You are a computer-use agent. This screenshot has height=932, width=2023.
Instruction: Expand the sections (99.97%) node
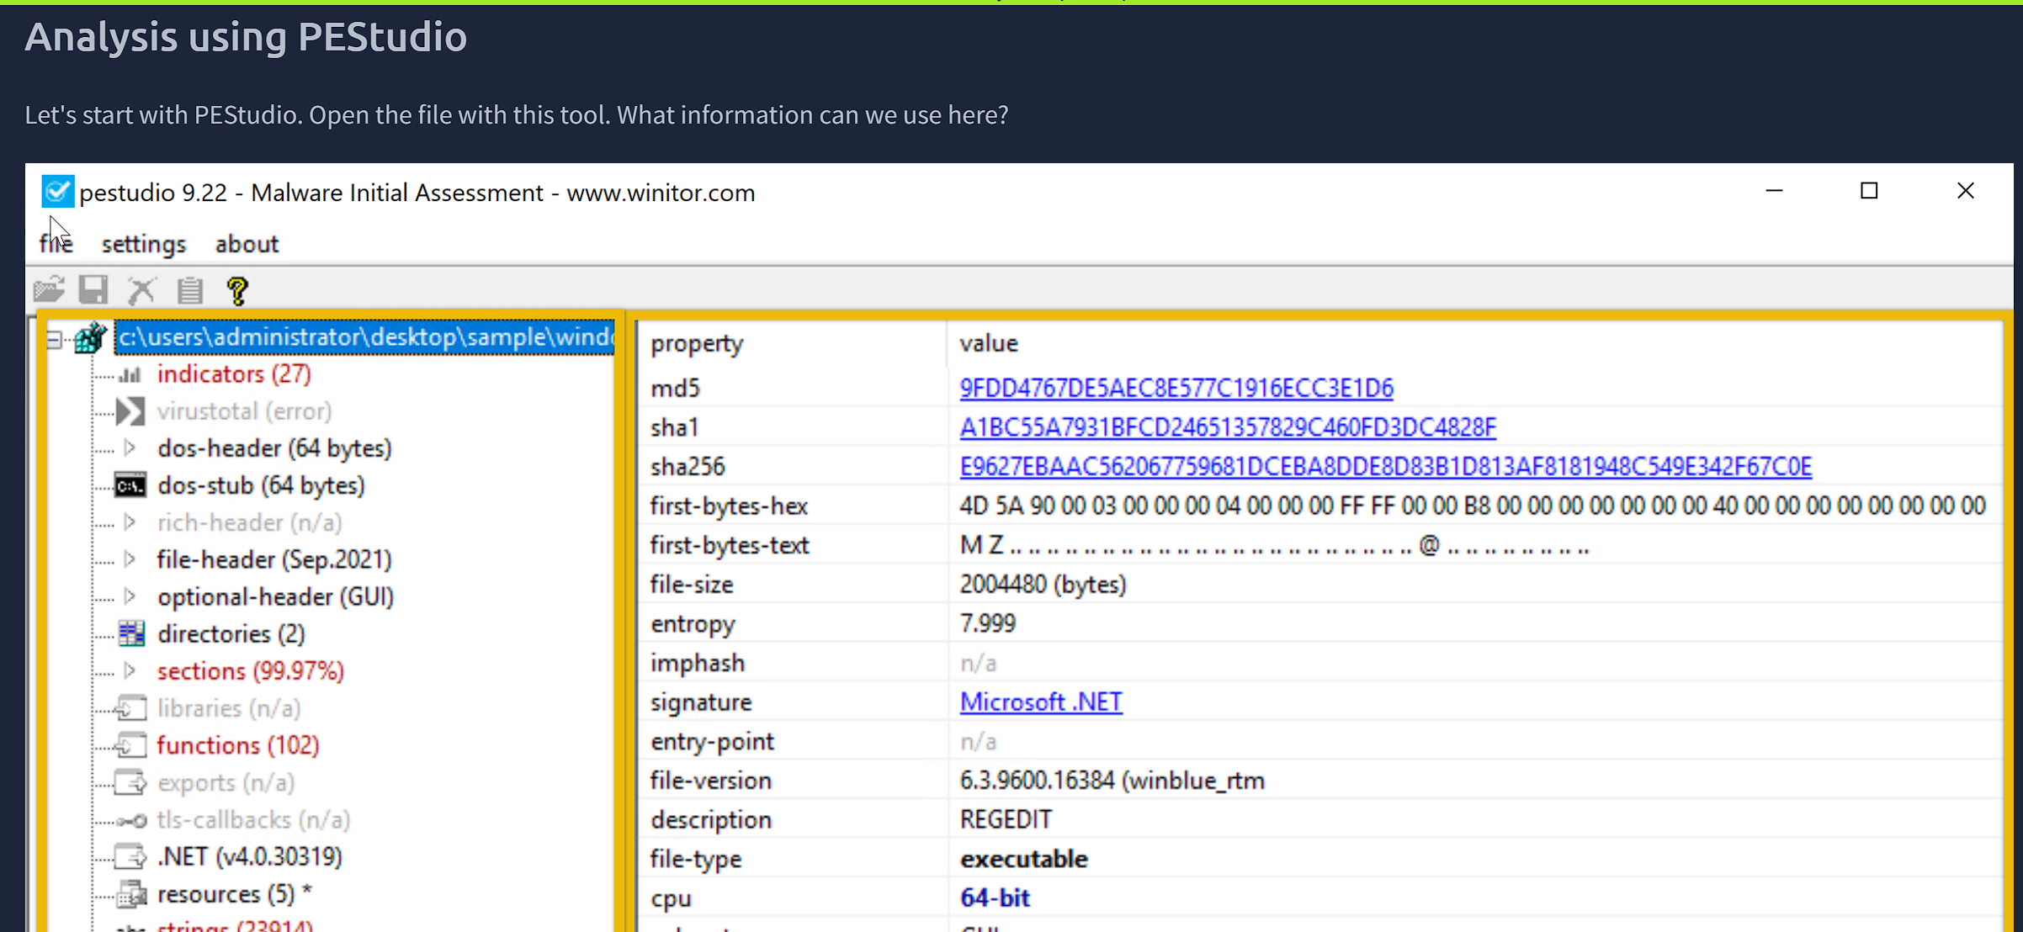coord(131,670)
